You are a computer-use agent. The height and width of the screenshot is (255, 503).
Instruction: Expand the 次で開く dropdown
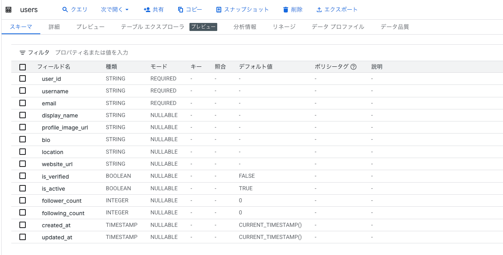(x=115, y=9)
